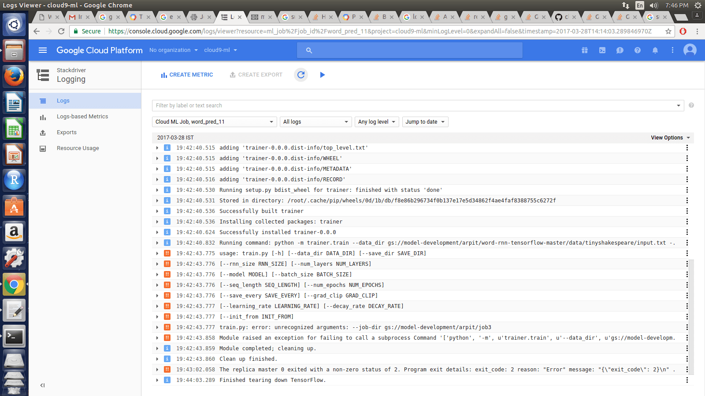This screenshot has height=396, width=705.
Task: Open row menu for 'Clean up finished.' entry
Action: coord(687,359)
